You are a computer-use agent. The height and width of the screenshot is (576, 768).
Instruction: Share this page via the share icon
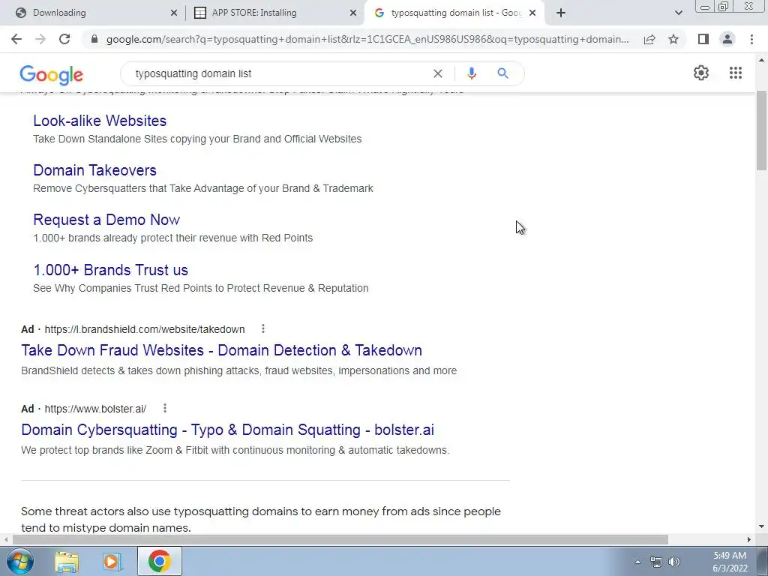[x=649, y=39]
